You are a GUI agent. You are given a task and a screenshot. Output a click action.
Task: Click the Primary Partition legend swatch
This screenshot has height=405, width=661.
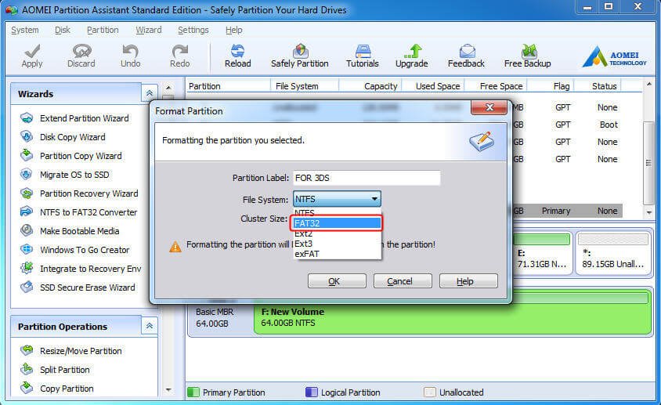click(x=193, y=392)
